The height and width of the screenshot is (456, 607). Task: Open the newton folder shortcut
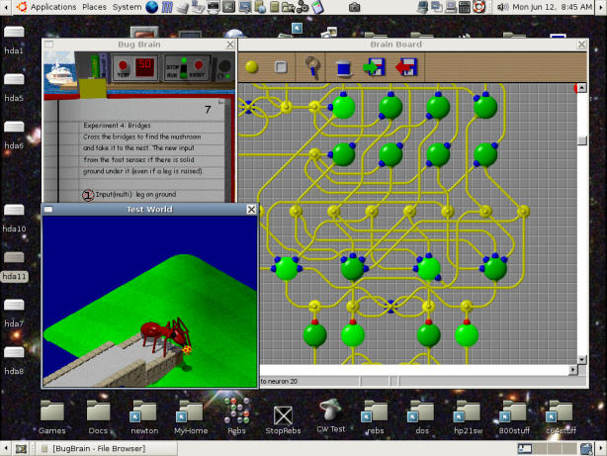tap(144, 416)
